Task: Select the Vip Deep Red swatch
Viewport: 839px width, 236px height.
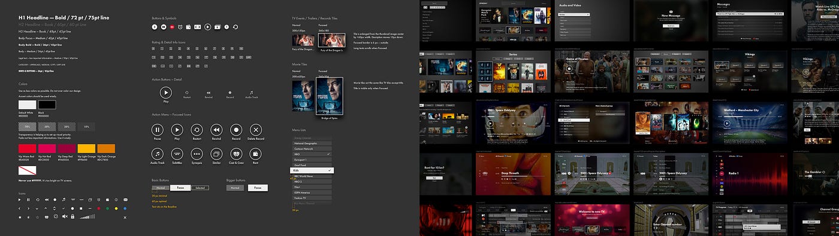Action: pos(67,148)
